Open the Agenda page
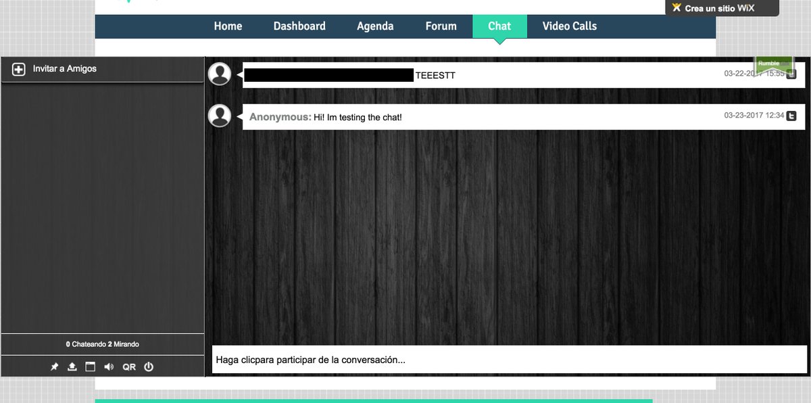Screen dimensions: 811x403 pyautogui.click(x=375, y=26)
